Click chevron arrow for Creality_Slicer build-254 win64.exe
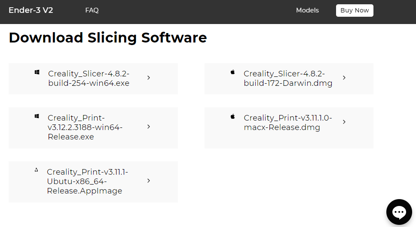 149,78
